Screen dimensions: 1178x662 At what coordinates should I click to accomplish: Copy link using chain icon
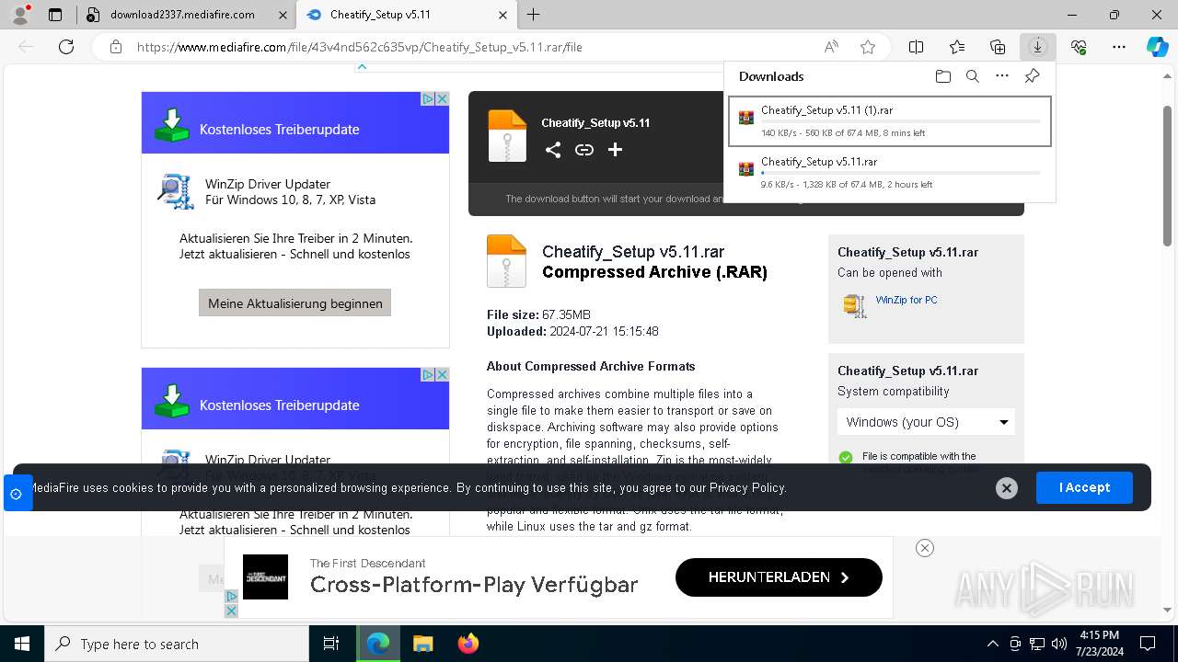584,150
